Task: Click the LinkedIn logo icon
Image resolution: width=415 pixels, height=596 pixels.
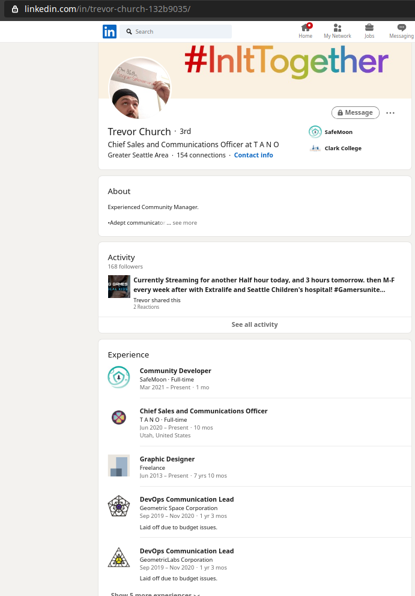Action: tap(109, 32)
